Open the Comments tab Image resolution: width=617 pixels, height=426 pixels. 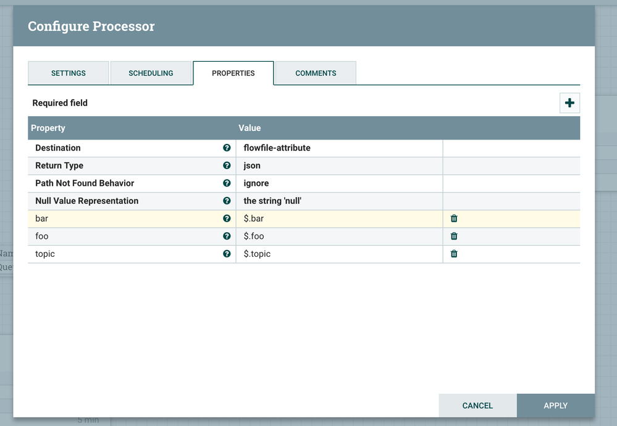click(x=316, y=73)
